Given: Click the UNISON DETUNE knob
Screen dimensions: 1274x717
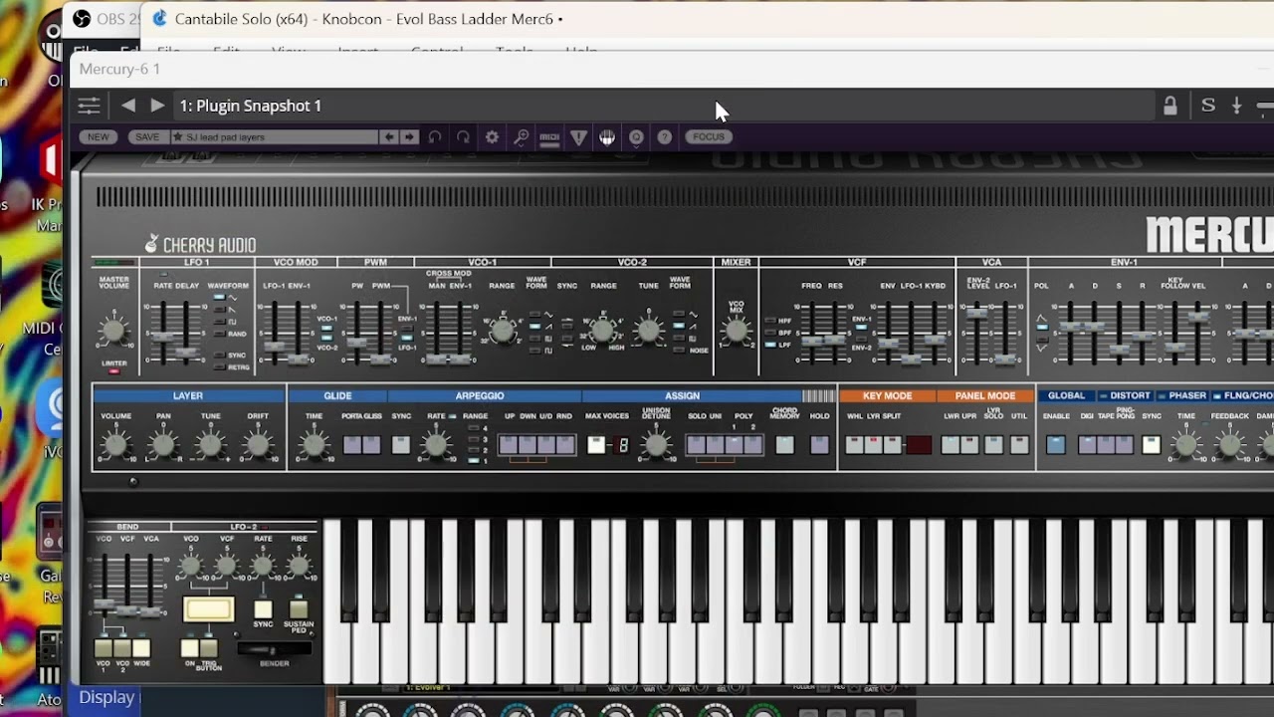Looking at the screenshot, I should pos(656,445).
